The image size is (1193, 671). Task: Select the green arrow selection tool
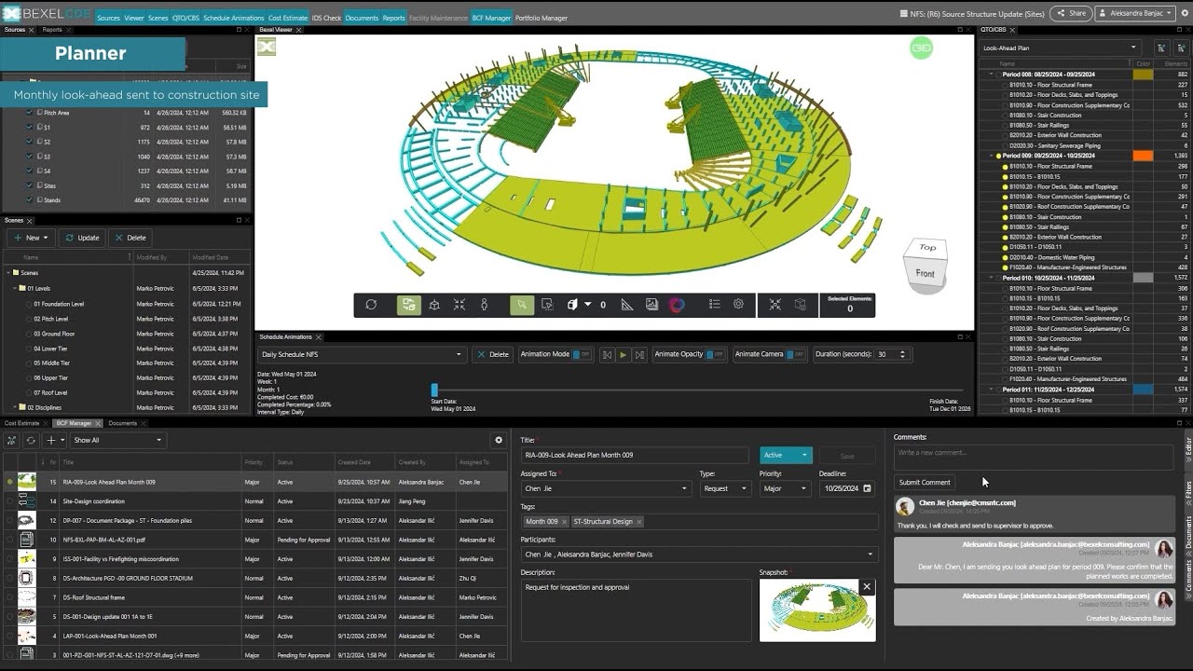click(522, 305)
